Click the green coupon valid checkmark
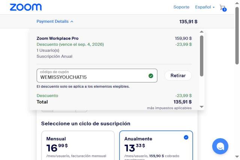240x160 pixels. (x=151, y=76)
